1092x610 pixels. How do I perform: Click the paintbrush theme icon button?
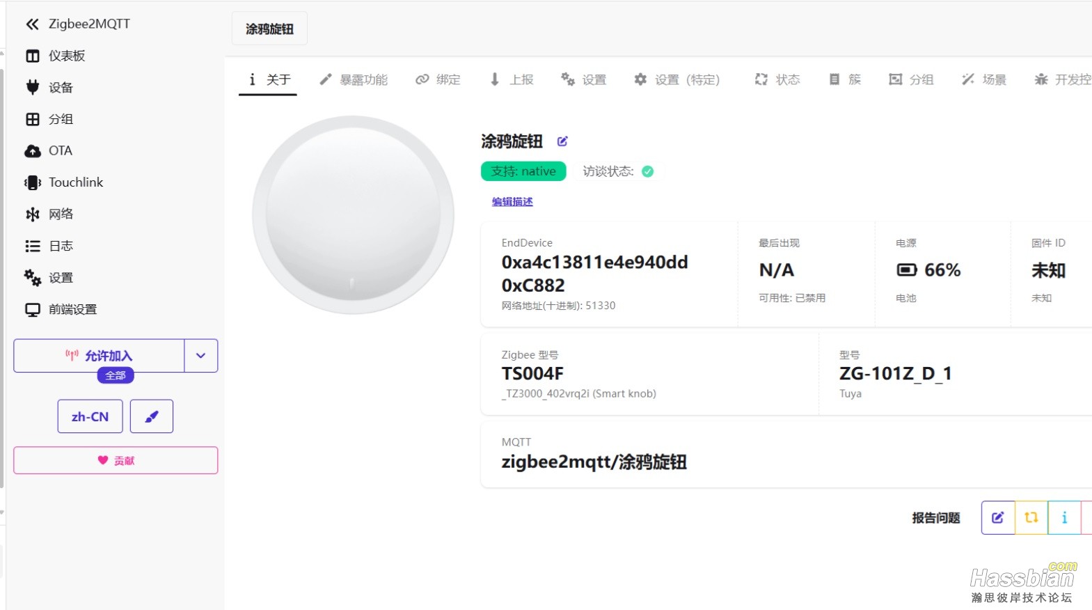152,416
